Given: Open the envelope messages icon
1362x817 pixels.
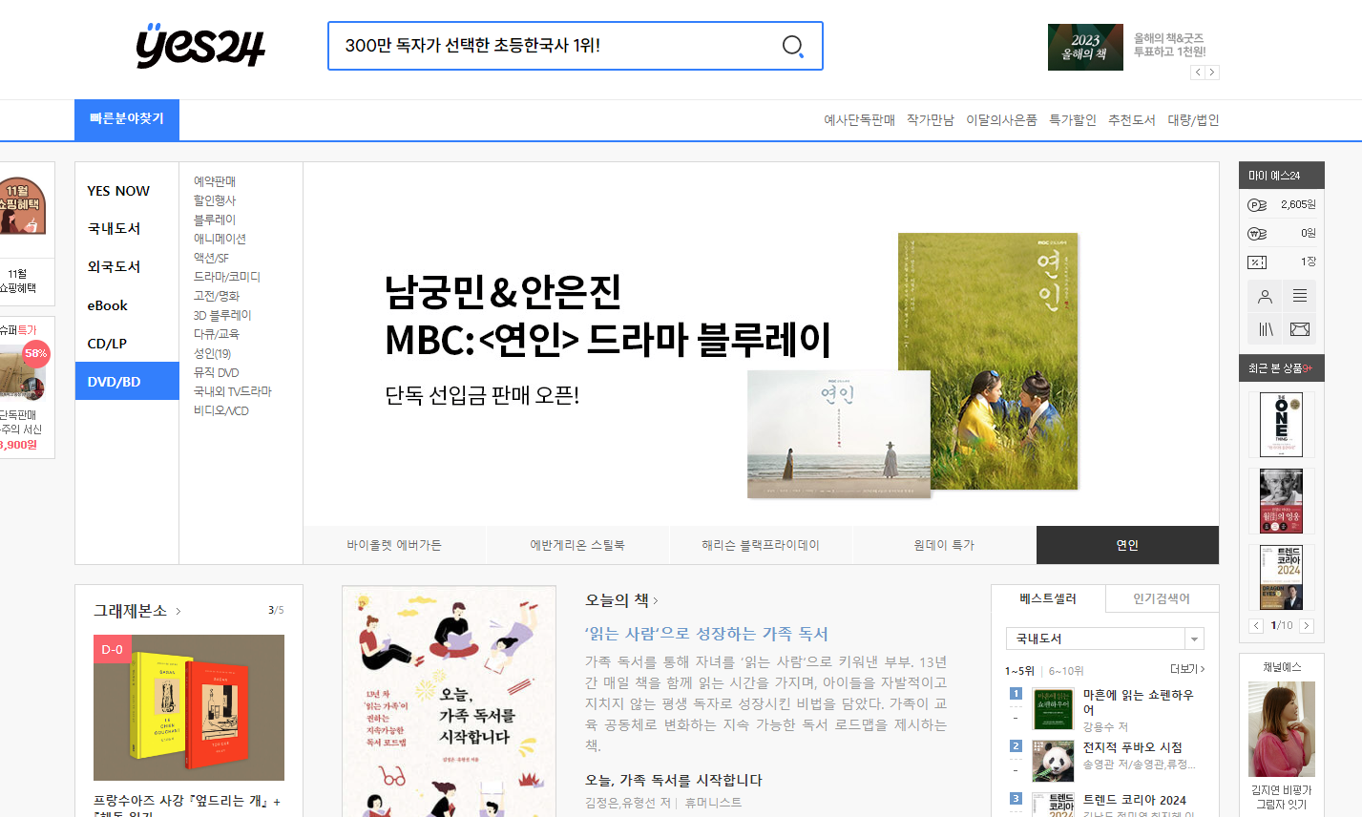Looking at the screenshot, I should click(x=1299, y=329).
